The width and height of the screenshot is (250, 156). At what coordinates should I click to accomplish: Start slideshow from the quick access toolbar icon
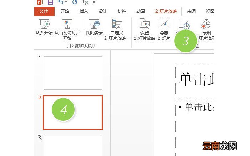click(x=85, y=2)
